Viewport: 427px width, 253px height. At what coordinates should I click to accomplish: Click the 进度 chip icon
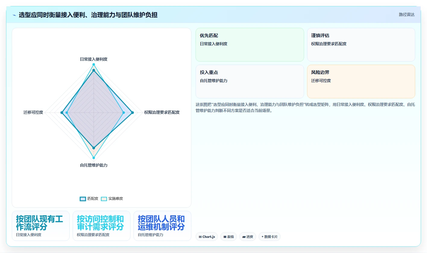coord(244,237)
